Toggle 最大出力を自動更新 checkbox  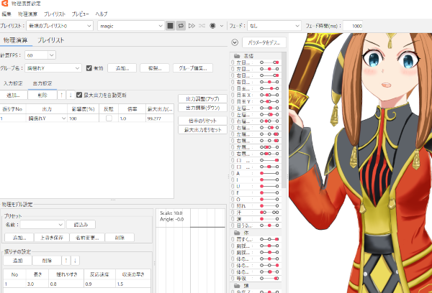point(79,95)
